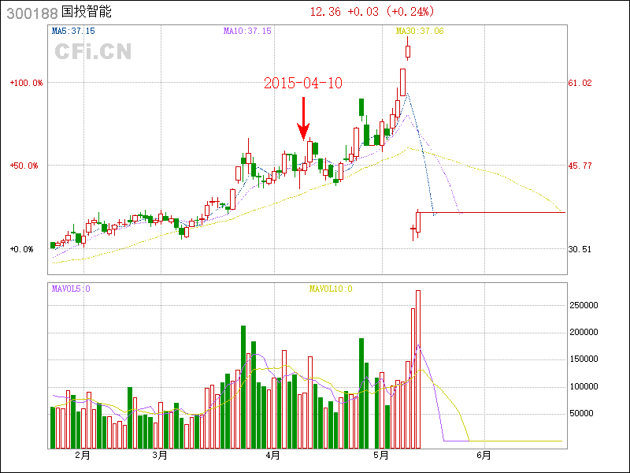
Task: Click the stock code 300188
Action: click(31, 13)
